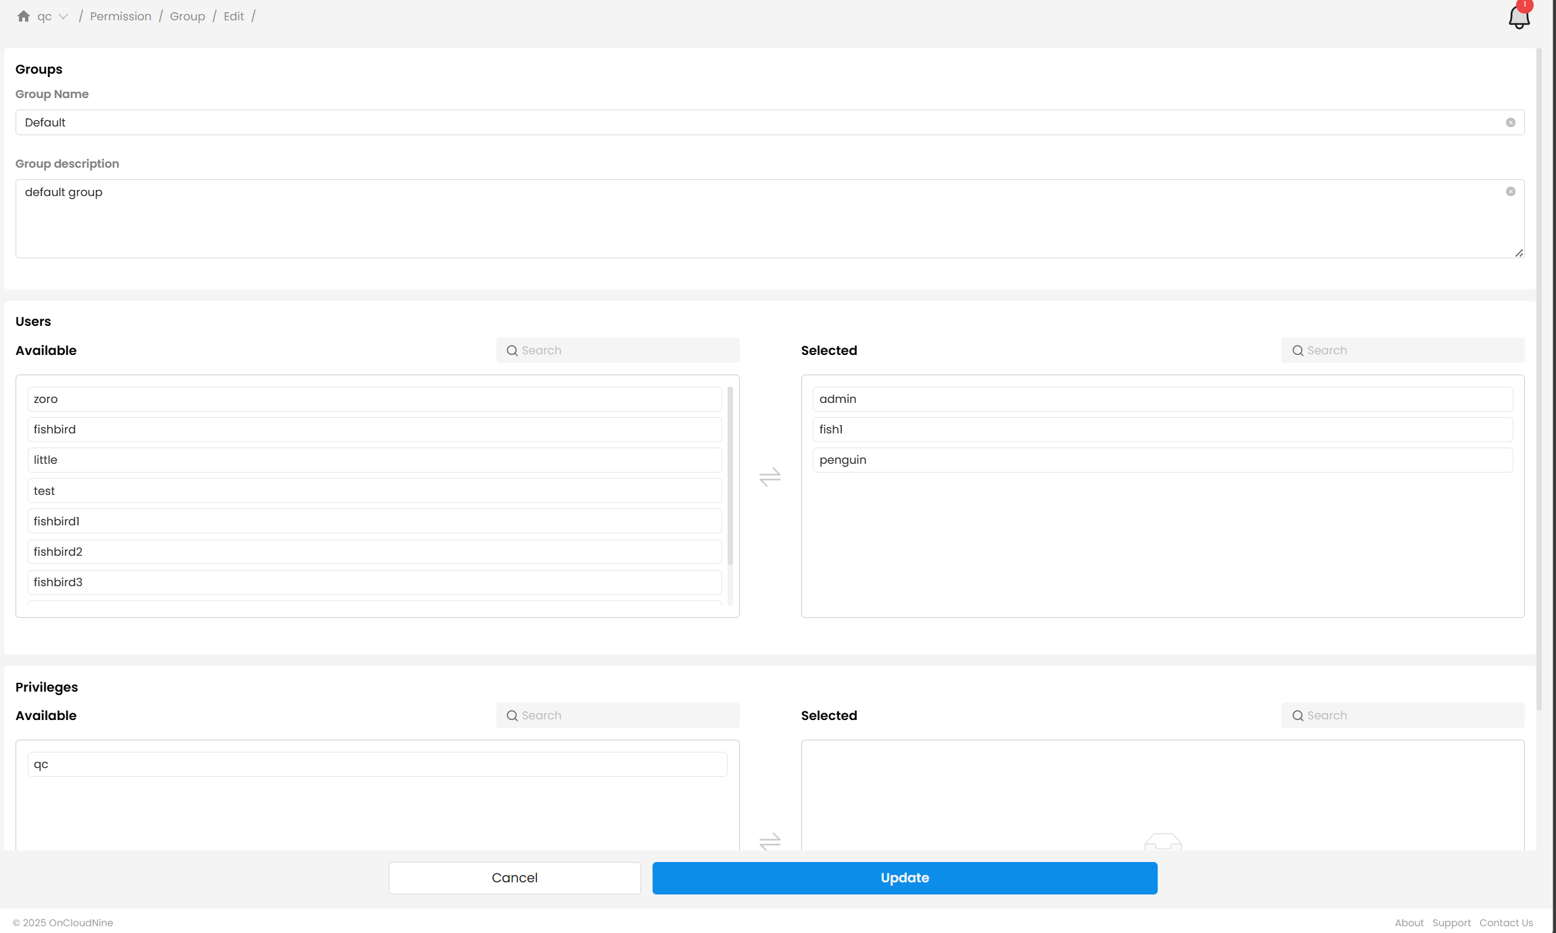The width and height of the screenshot is (1556, 933).
Task: Select user zoro from Available list
Action: tap(374, 399)
